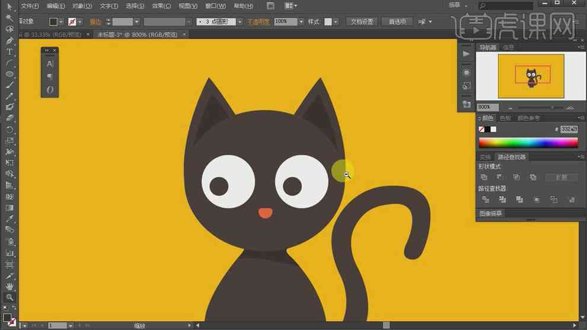Click the Minus Front shape mode icon
The image size is (587, 330).
[x=500, y=177]
